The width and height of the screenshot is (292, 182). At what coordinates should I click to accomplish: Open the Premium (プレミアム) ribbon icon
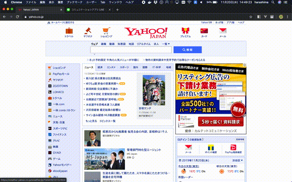pos(185,30)
